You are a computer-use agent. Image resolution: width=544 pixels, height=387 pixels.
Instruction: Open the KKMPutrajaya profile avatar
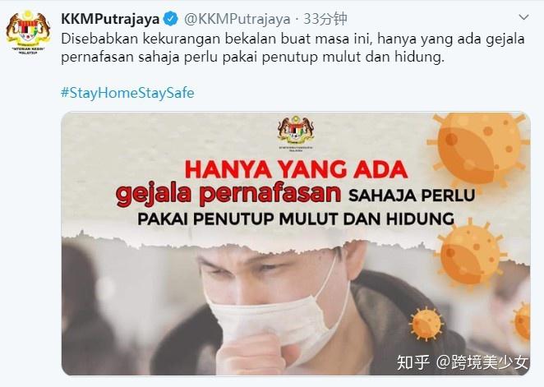29,33
